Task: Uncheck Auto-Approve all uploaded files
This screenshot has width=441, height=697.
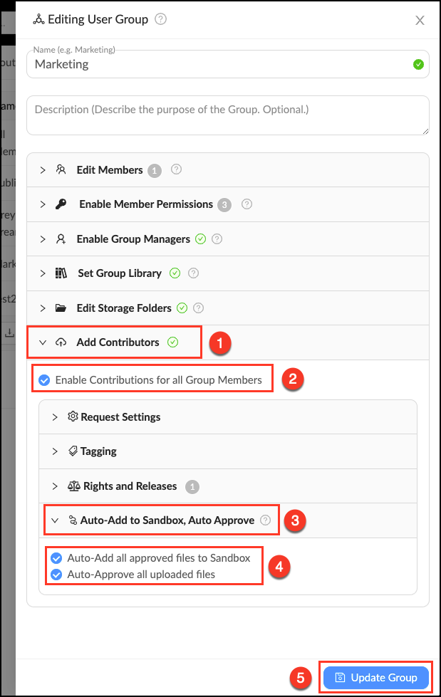Action: click(x=56, y=575)
